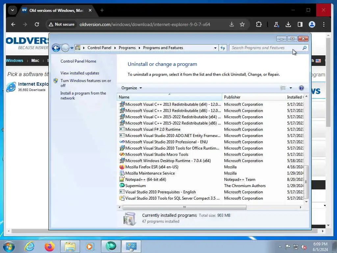Click Mac tab on oldversion.com page

35,61
